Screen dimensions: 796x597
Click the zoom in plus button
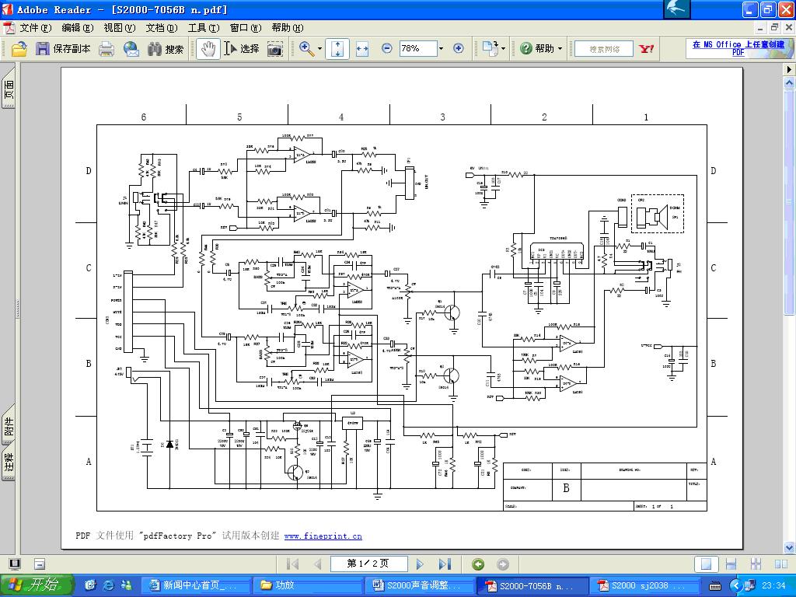click(459, 48)
